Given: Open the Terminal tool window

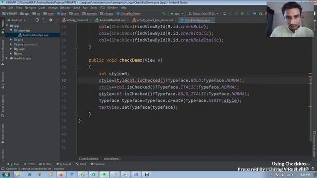Looking at the screenshot, I should coord(98,164).
